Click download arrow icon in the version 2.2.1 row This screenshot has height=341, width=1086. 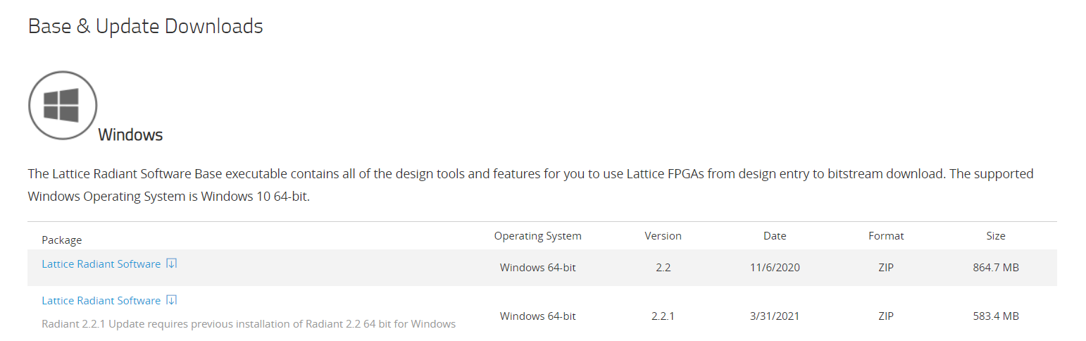coord(172,300)
